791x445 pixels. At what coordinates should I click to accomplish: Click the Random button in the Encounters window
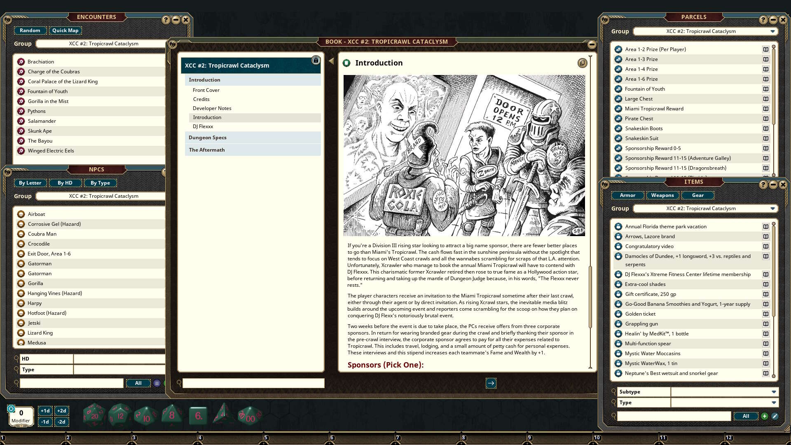coord(30,30)
